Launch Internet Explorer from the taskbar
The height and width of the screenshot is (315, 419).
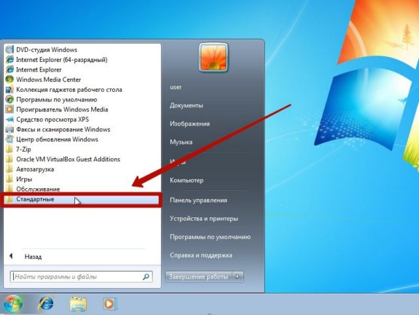46,304
